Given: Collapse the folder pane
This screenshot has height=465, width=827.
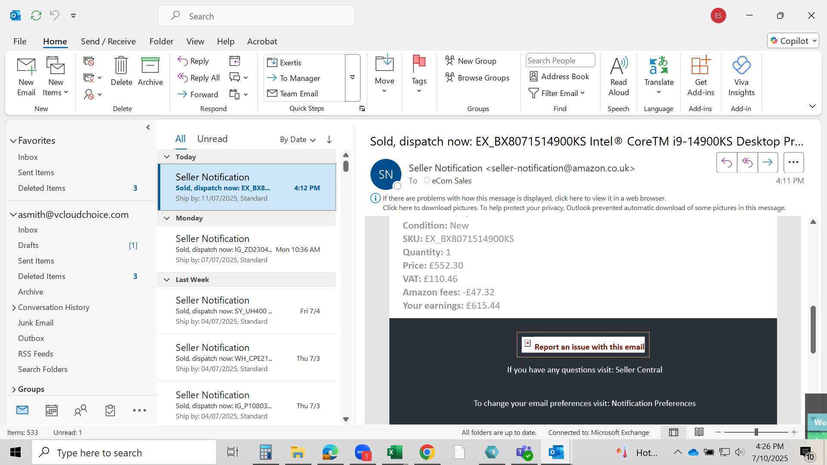Looking at the screenshot, I should pyautogui.click(x=148, y=127).
